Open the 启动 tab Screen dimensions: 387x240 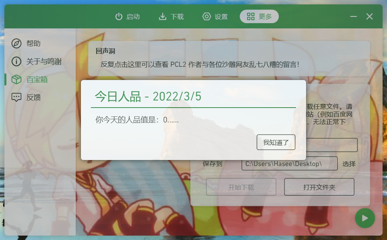point(127,16)
